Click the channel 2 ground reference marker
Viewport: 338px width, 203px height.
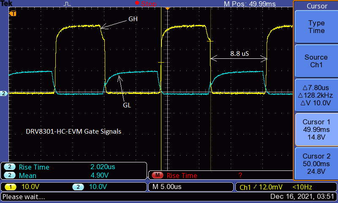pyautogui.click(x=4, y=93)
